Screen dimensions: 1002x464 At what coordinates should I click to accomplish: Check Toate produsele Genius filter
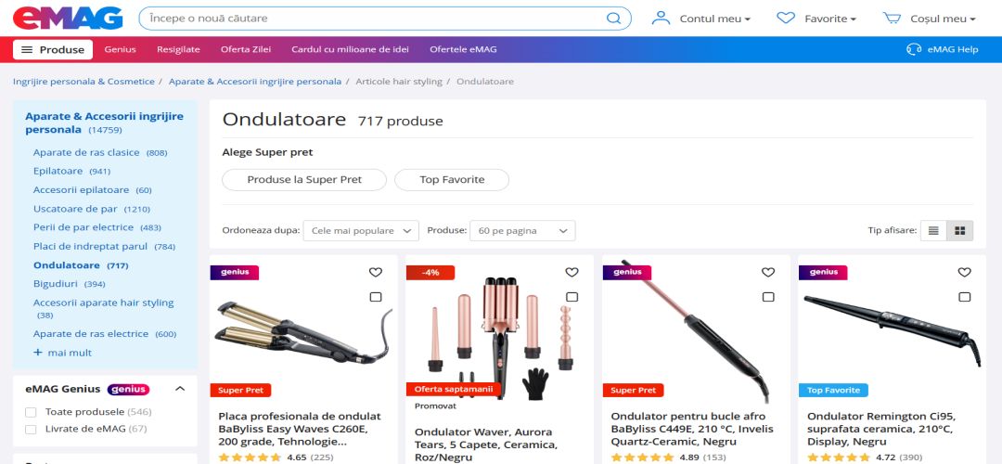coord(31,412)
